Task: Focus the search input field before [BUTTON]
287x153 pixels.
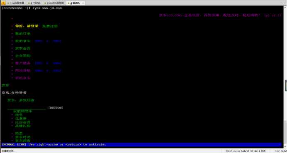Action: click(x=27, y=108)
